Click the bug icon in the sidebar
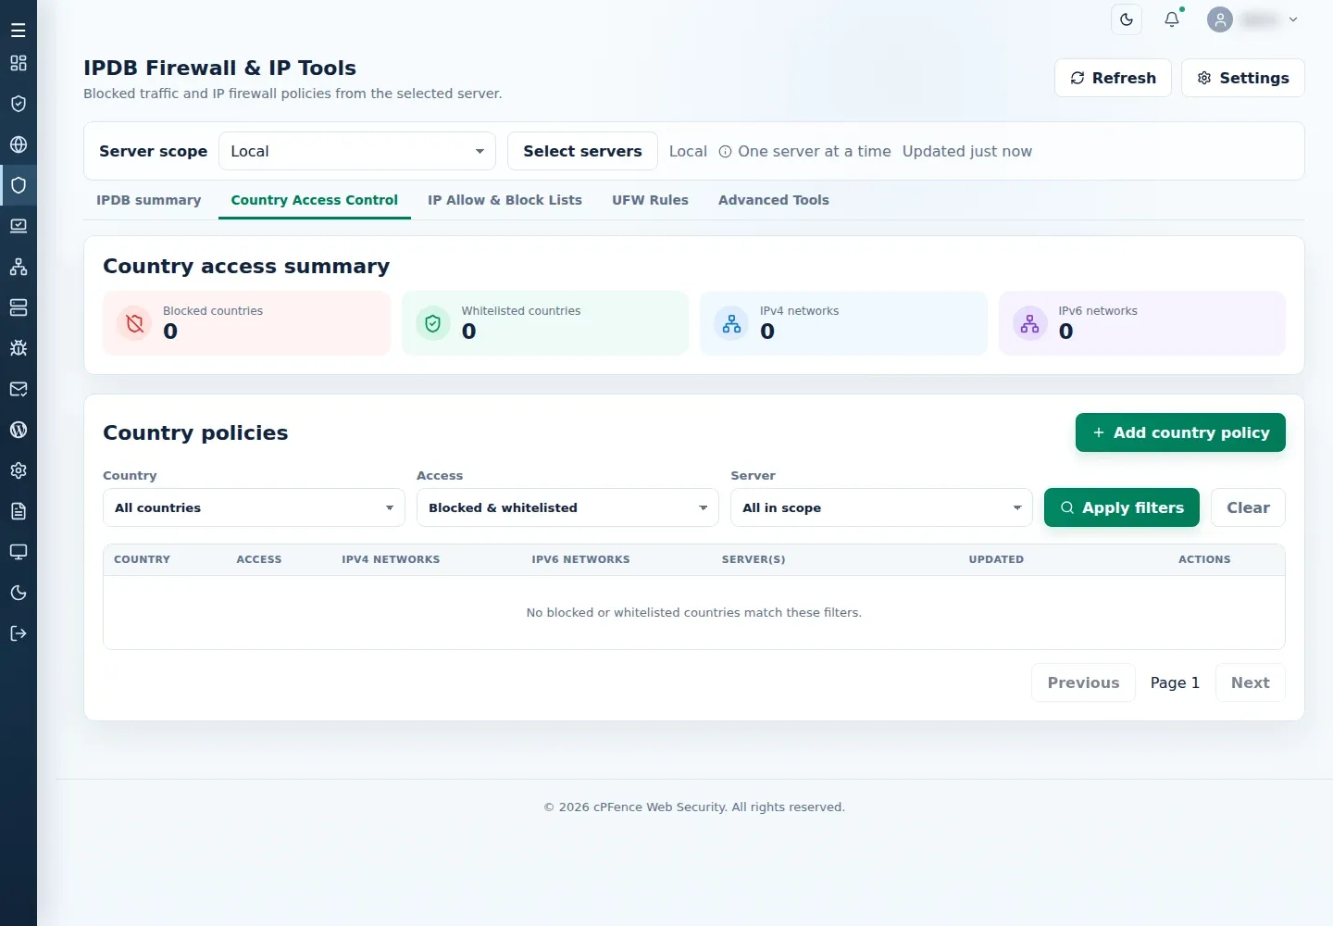This screenshot has width=1333, height=926. [19, 348]
